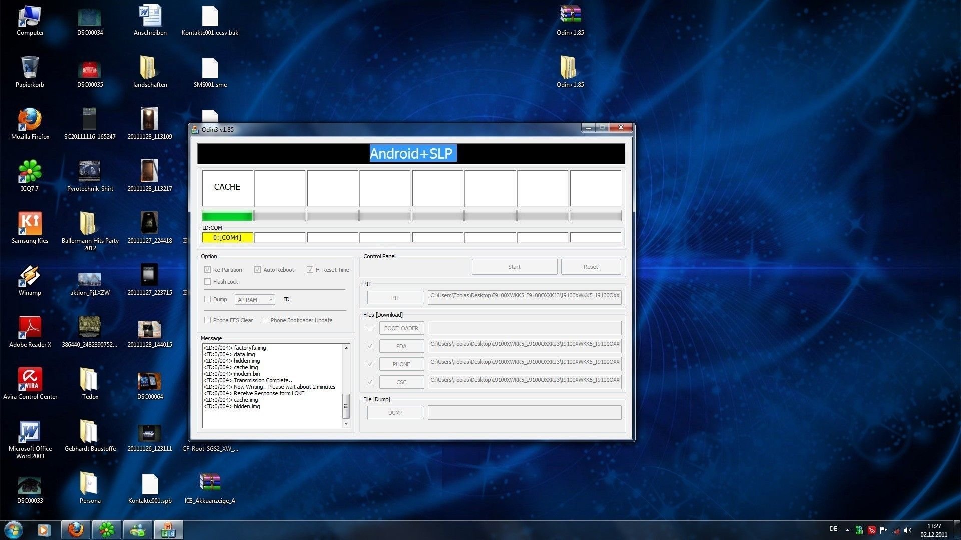This screenshot has width=961, height=540.
Task: Toggle the Auto Reboot checkbox
Action: (257, 270)
